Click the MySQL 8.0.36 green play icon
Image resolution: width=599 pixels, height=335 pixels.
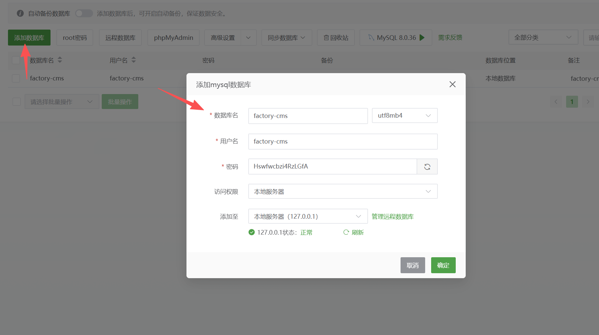pos(422,38)
